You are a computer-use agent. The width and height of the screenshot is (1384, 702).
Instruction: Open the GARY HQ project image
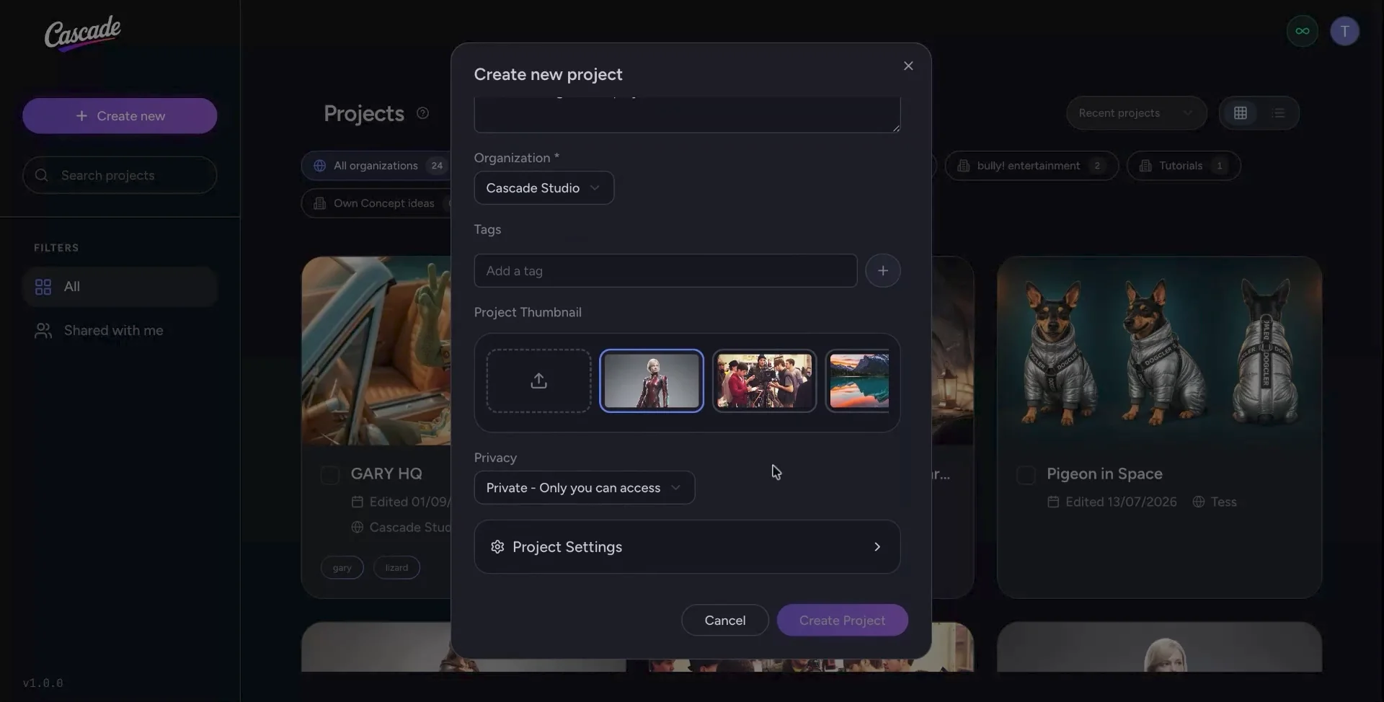click(376, 351)
